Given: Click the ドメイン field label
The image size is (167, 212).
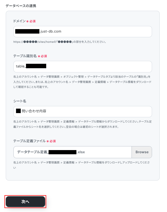Looking at the screenshot, I should click(19, 21).
